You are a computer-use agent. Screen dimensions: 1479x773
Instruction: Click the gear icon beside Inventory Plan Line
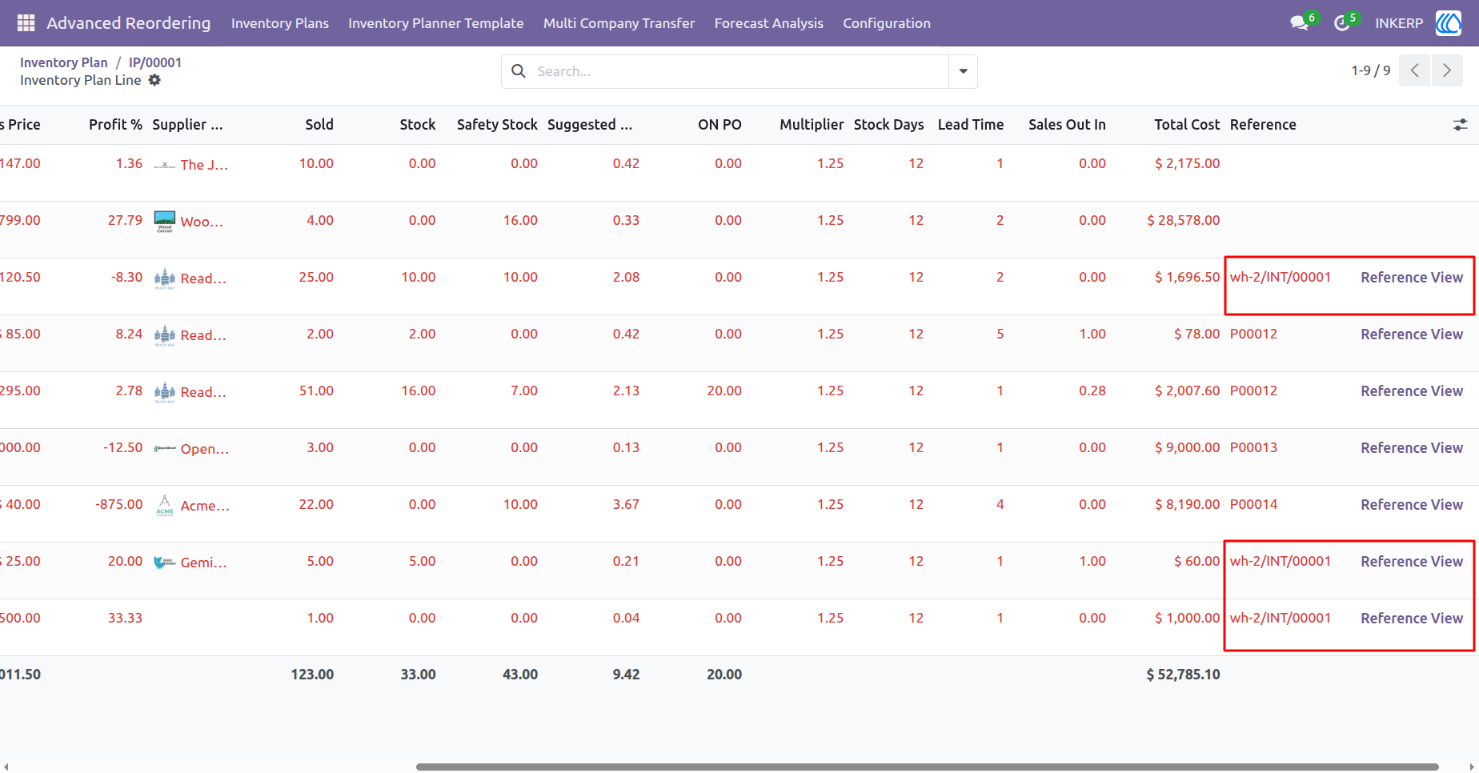point(154,80)
